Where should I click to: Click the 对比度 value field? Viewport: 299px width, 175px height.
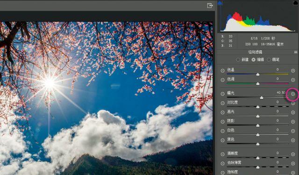[x=278, y=102]
